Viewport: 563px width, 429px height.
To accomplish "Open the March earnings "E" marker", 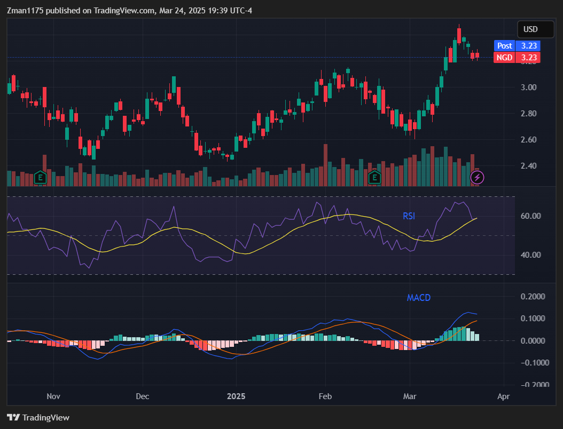I will point(374,178).
